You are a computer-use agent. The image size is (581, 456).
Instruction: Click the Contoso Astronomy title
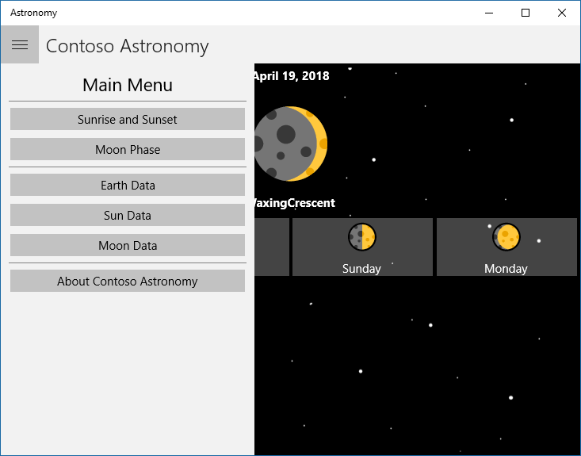coord(127,46)
